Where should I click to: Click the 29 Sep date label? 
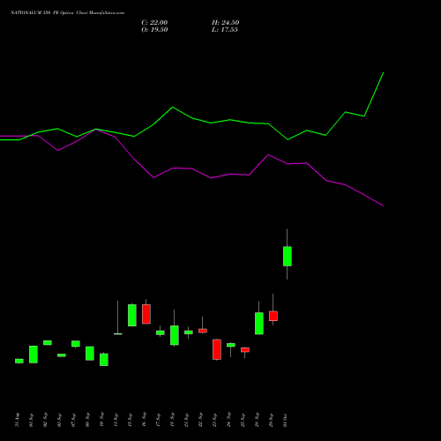coord(272,420)
